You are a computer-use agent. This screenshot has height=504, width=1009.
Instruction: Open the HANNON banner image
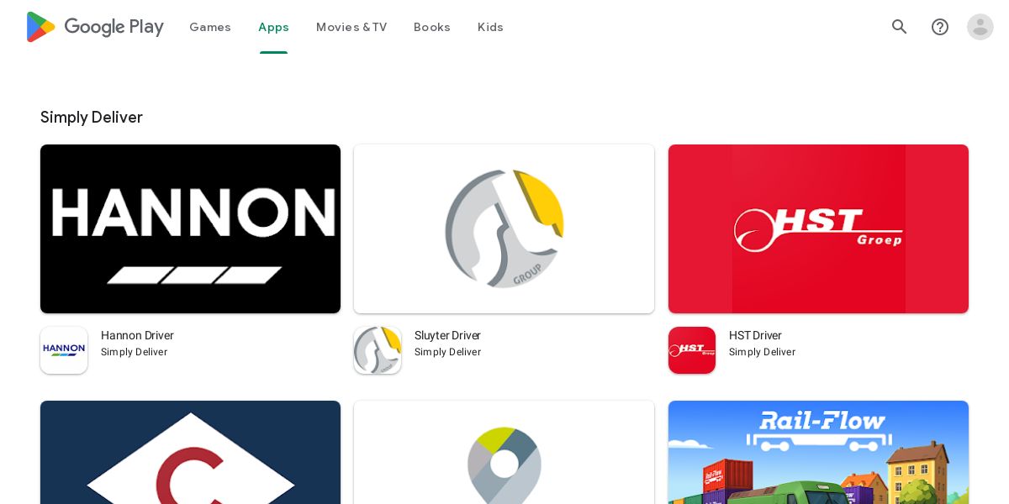[x=190, y=228]
